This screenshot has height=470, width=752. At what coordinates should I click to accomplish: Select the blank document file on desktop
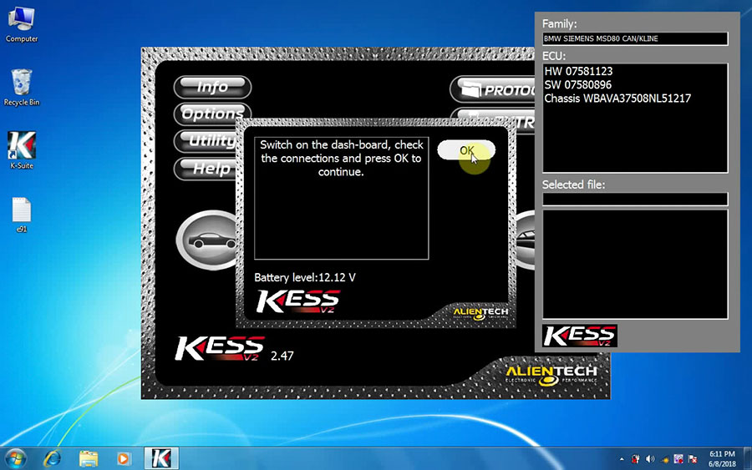click(22, 214)
